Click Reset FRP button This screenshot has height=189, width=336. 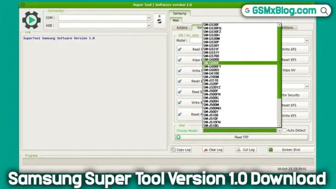click(241, 137)
